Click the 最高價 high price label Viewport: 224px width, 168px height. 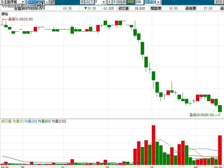point(191,8)
